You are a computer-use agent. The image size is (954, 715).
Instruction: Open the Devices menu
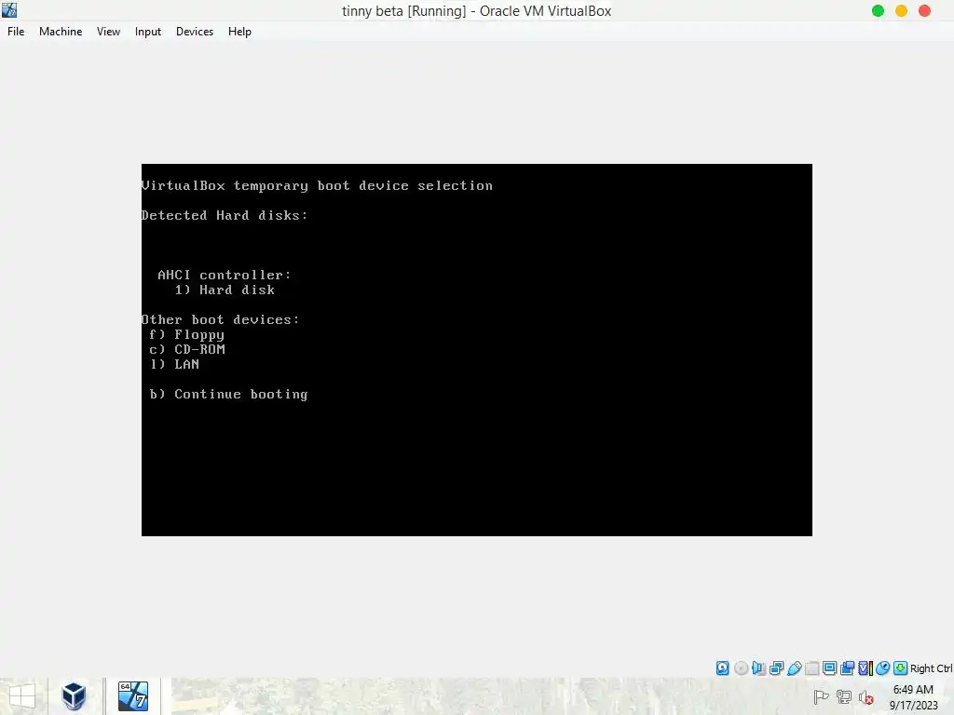(195, 32)
